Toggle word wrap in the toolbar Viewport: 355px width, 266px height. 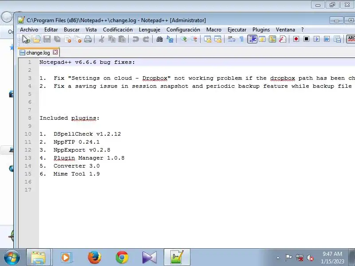click(231, 39)
